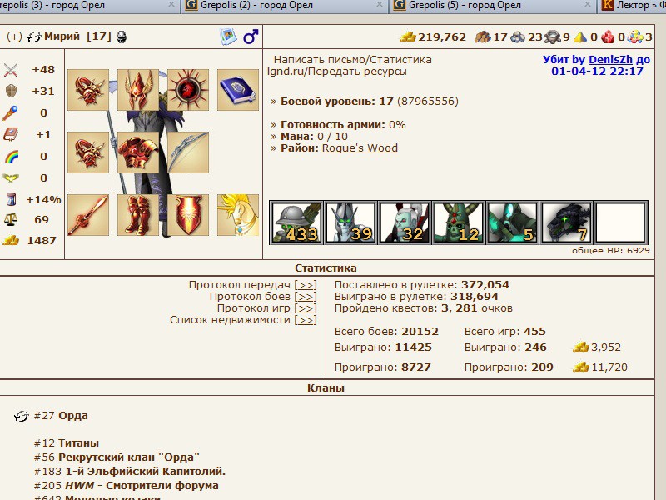Click the wood resource icon

[483, 37]
